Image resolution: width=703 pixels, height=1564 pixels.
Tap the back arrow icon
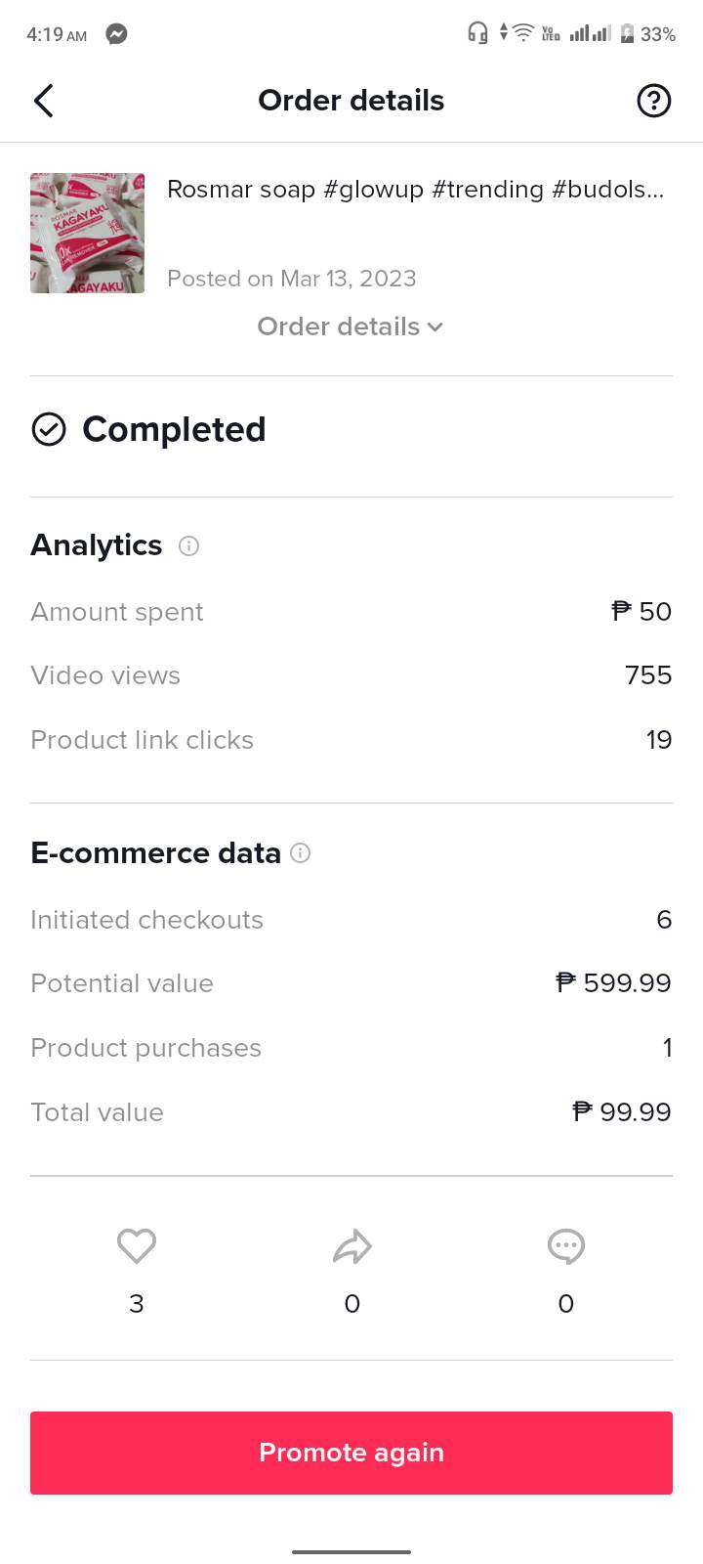[x=44, y=101]
